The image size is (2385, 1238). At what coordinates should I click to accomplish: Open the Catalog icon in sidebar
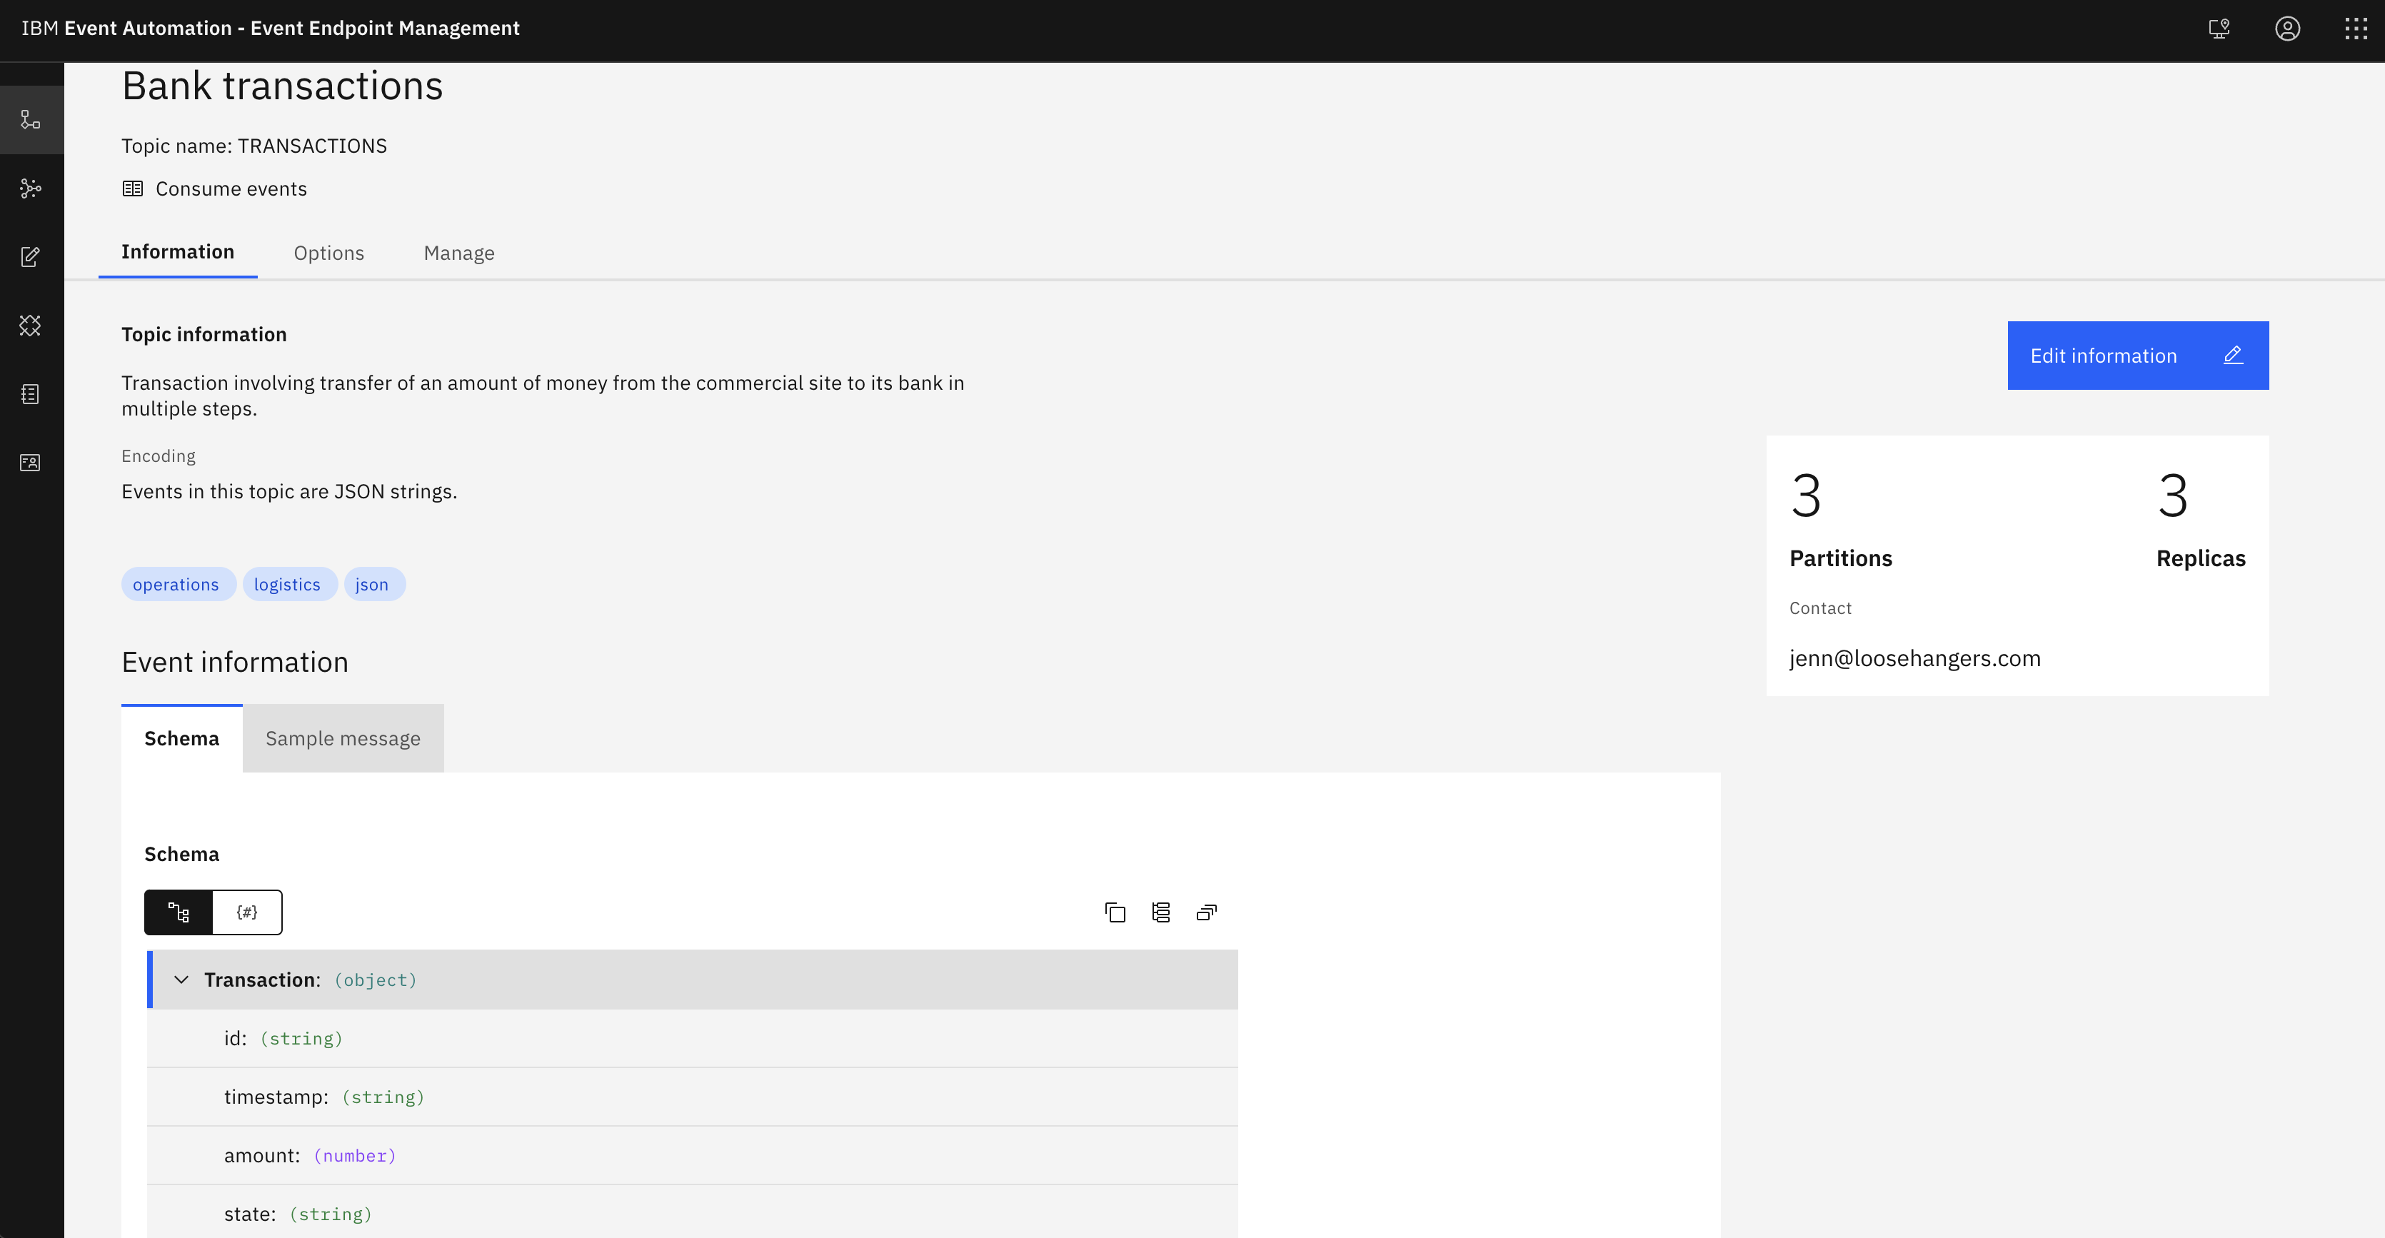[31, 119]
